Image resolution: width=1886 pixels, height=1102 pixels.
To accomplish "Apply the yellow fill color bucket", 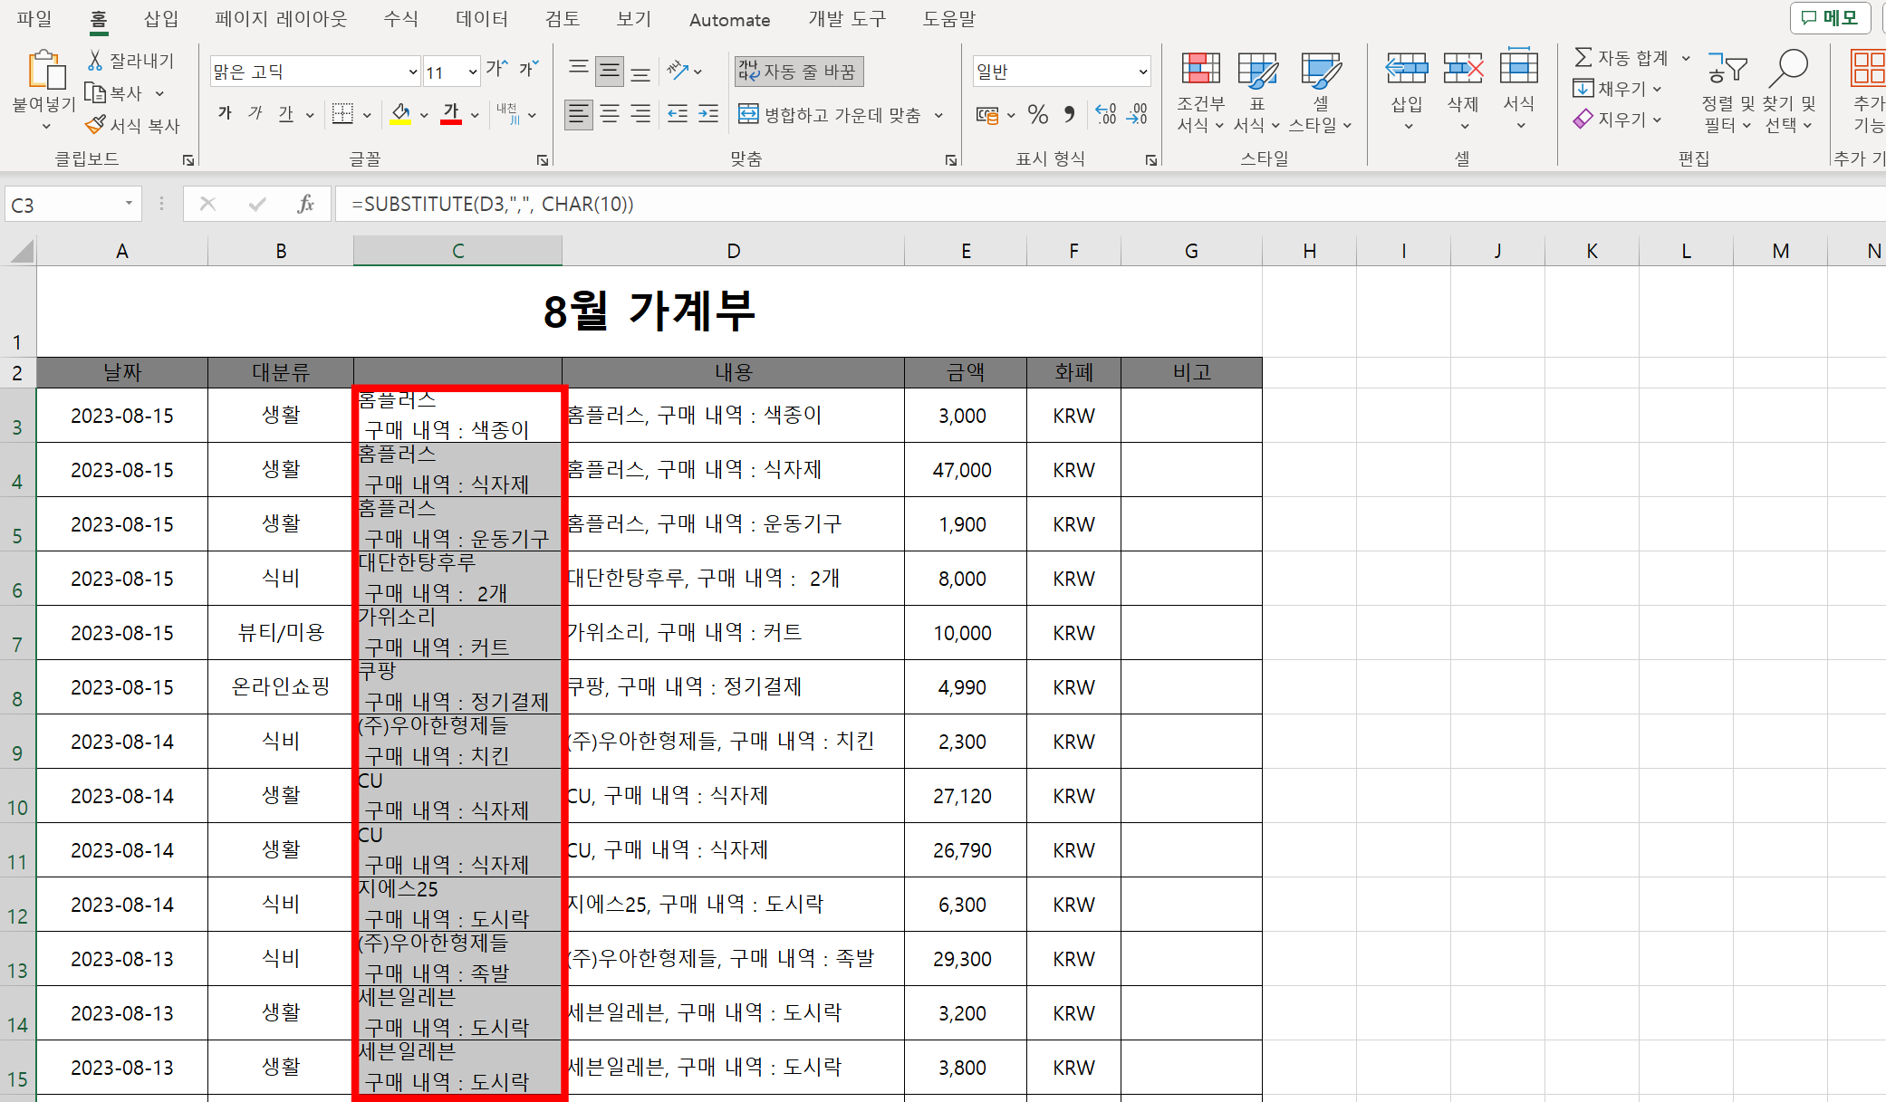I will tap(400, 114).
